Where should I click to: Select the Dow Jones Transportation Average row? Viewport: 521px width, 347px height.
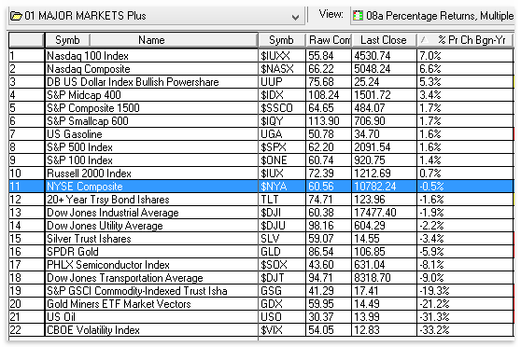click(x=261, y=278)
